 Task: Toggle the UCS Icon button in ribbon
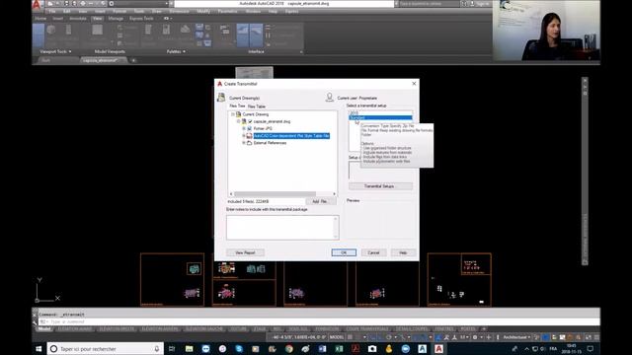pyautogui.click(x=39, y=35)
